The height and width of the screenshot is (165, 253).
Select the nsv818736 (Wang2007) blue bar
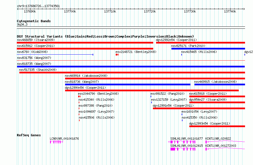(x=128, y=84)
